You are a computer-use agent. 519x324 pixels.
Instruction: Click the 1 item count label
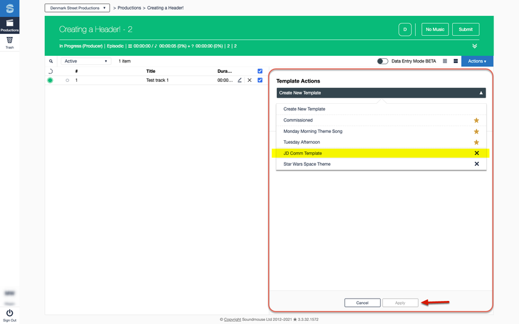click(x=124, y=61)
